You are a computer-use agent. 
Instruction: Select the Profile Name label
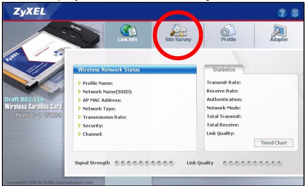tap(97, 83)
